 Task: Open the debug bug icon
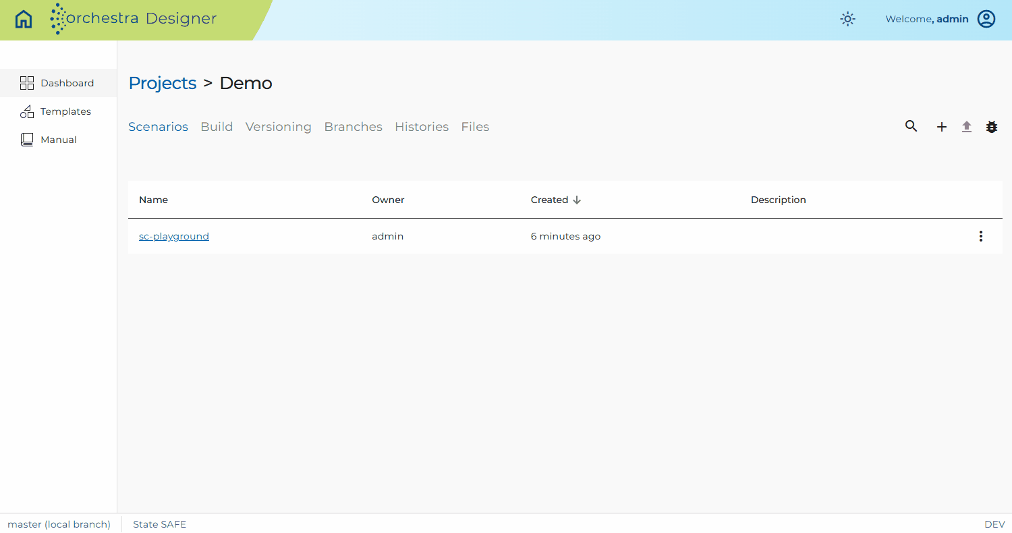991,127
